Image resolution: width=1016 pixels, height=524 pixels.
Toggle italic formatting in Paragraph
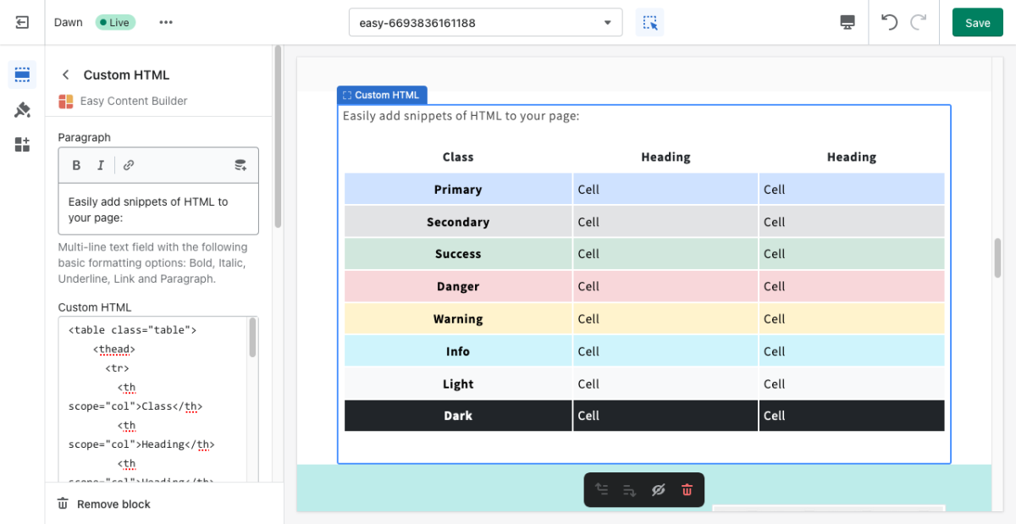101,165
